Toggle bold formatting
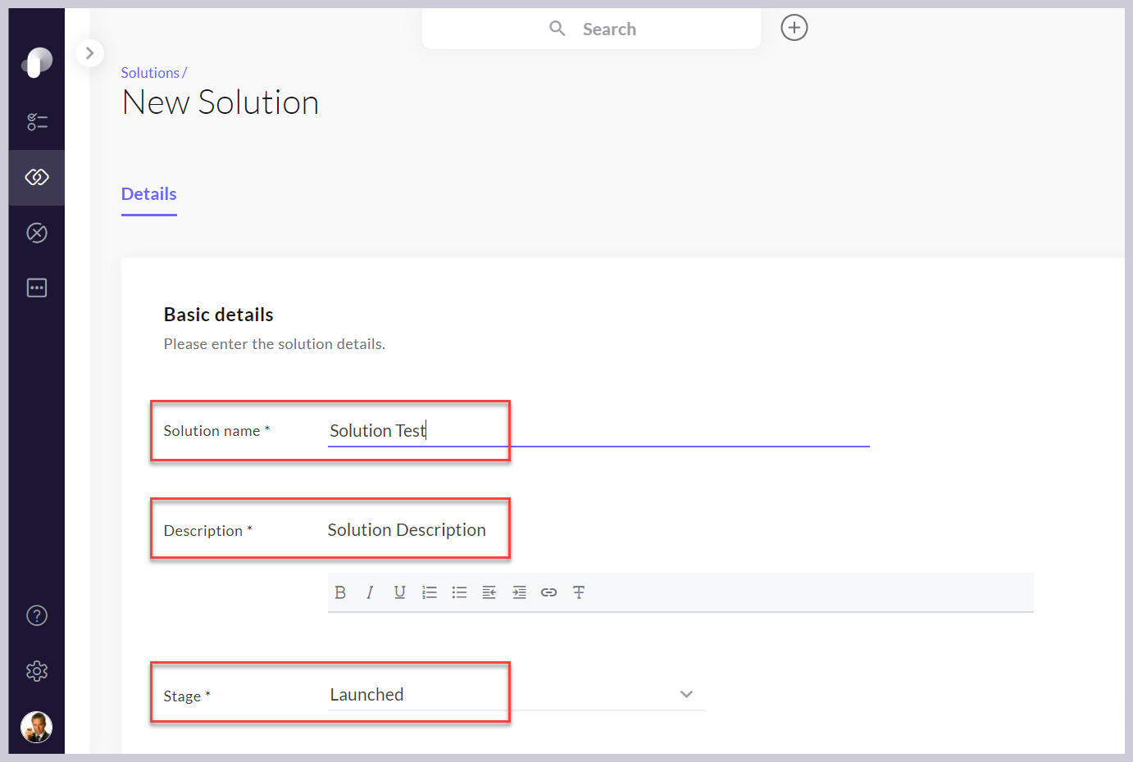Viewport: 1133px width, 762px height. [340, 592]
